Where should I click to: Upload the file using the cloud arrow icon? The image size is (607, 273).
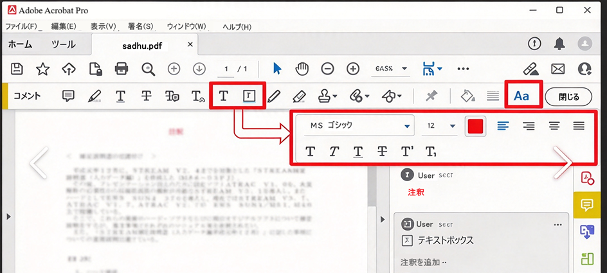click(69, 69)
